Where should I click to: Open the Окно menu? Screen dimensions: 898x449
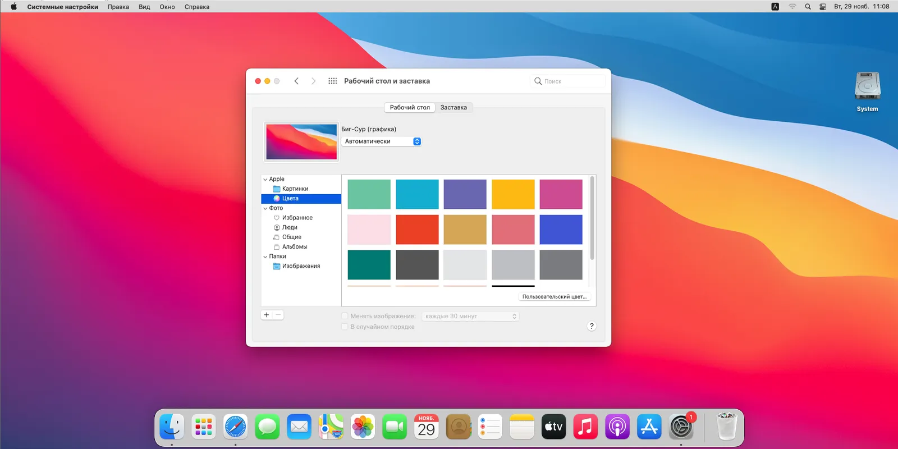pyautogui.click(x=167, y=7)
